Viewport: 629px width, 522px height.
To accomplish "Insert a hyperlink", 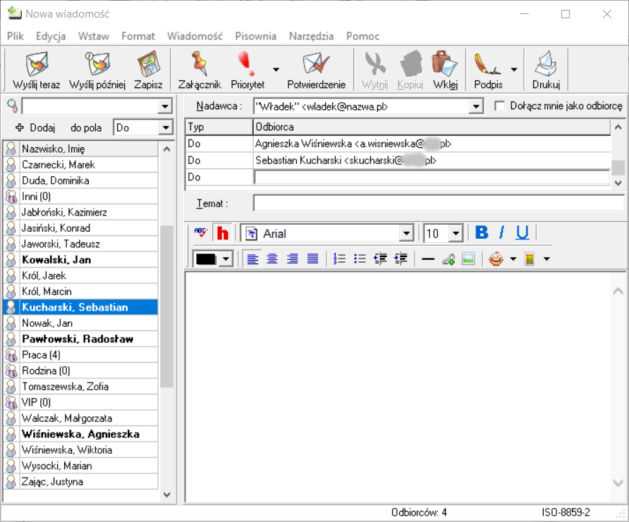I will (448, 259).
